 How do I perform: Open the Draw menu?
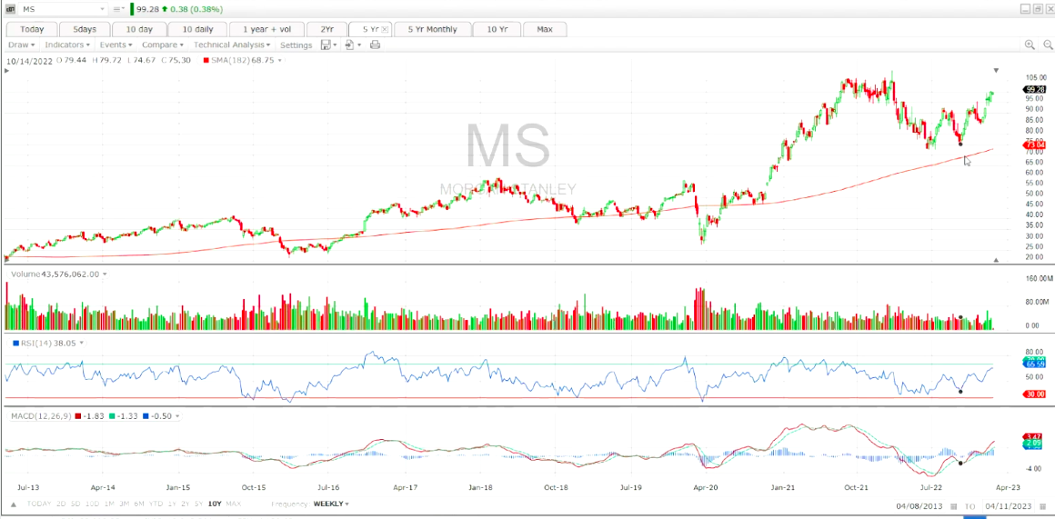21,45
